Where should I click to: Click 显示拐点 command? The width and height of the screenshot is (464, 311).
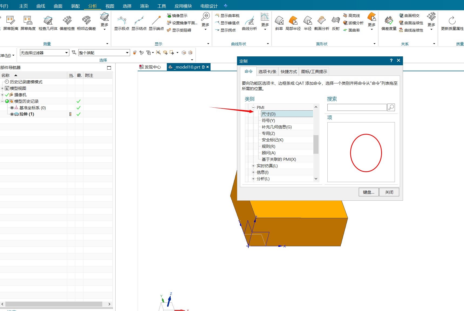pos(225,30)
